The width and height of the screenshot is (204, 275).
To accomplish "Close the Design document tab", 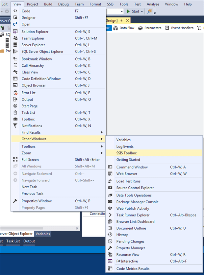I will (x=128, y=20).
